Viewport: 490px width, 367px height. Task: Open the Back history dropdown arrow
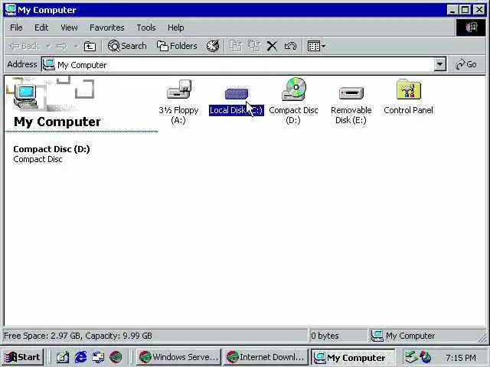pos(48,46)
